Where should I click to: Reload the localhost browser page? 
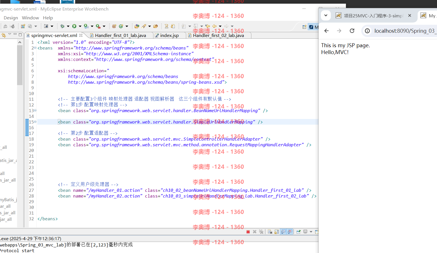[352, 31]
